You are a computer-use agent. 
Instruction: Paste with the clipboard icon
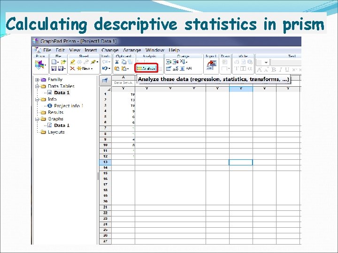coord(117,68)
